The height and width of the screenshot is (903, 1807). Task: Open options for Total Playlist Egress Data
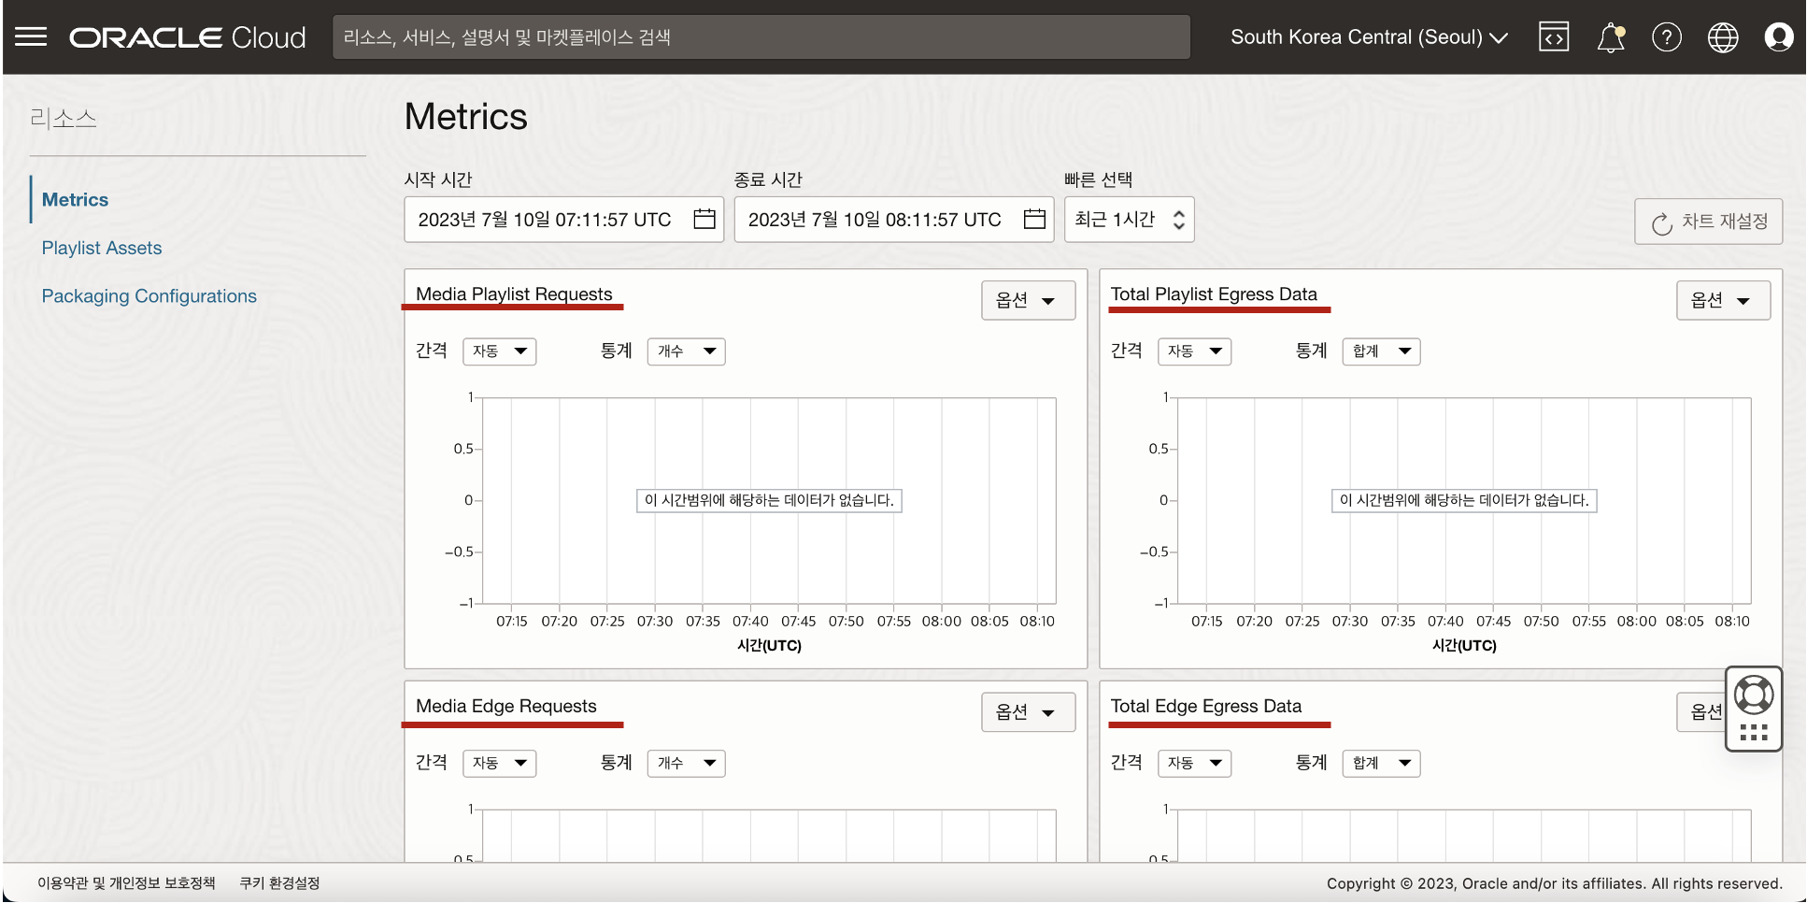click(x=1723, y=300)
